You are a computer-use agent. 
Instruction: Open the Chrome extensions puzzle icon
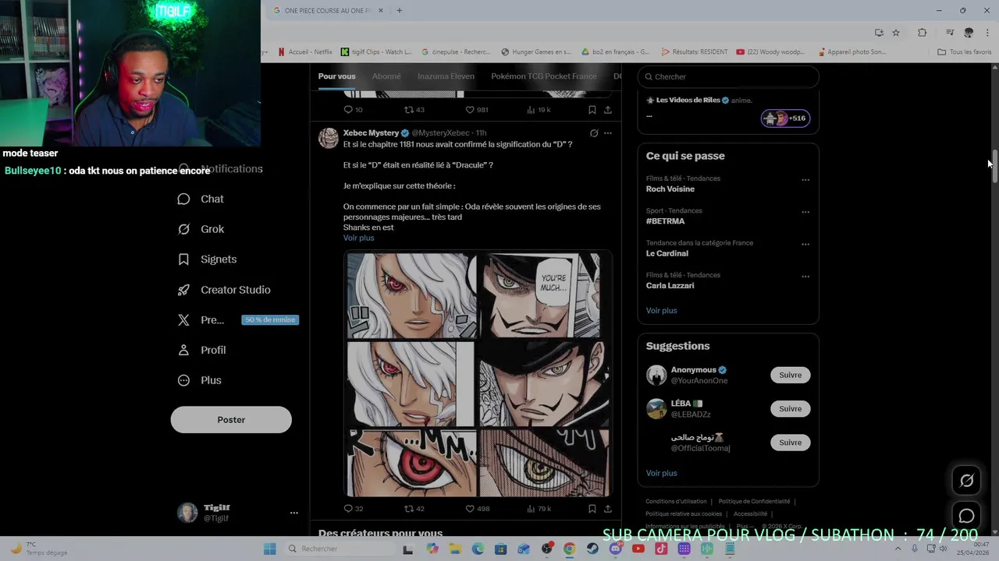[x=922, y=33]
